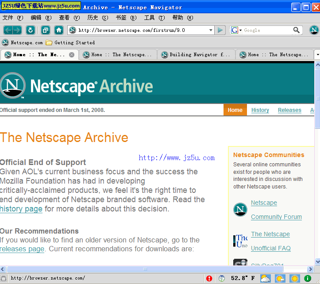Go forward with the Forward arrow button

[x=17, y=31]
